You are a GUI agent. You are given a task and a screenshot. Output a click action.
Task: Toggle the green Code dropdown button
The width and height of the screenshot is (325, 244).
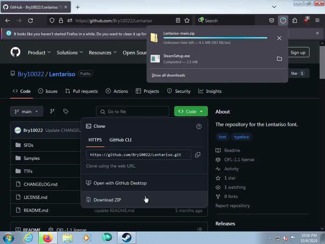click(x=191, y=112)
